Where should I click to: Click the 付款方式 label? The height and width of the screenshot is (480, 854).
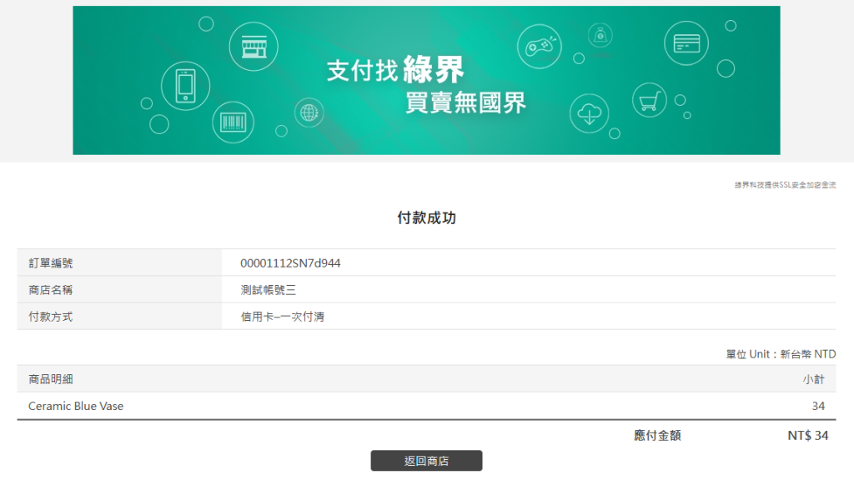51,316
